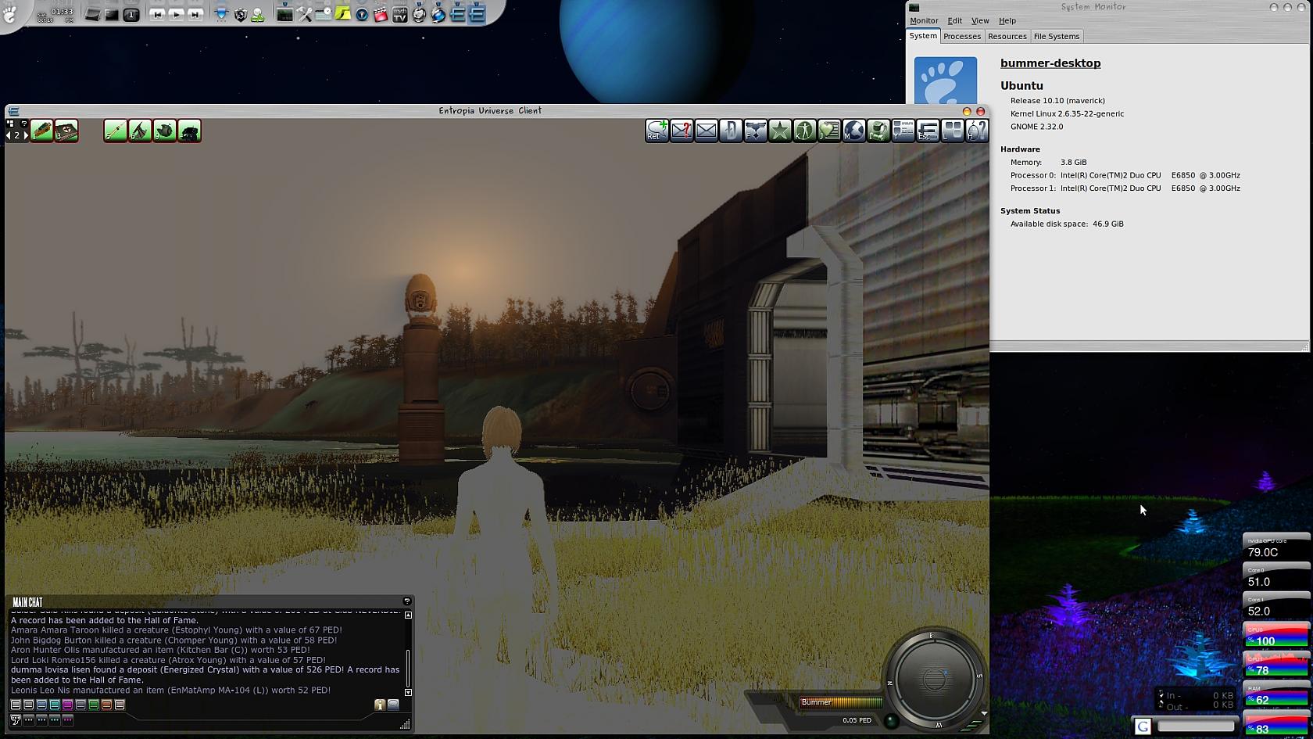Viewport: 1313px width, 739px height.
Task: Open Edit menu in System Monitor
Action: (x=955, y=21)
